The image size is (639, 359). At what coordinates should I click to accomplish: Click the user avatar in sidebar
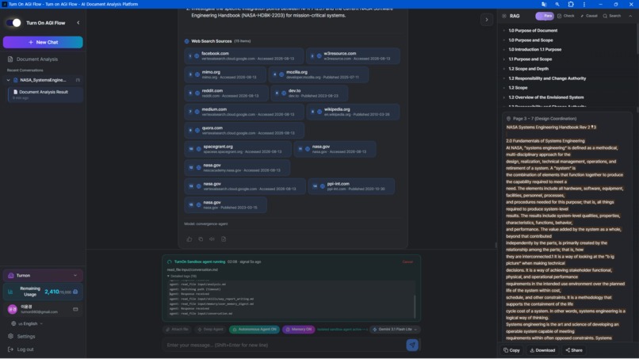tap(12, 309)
